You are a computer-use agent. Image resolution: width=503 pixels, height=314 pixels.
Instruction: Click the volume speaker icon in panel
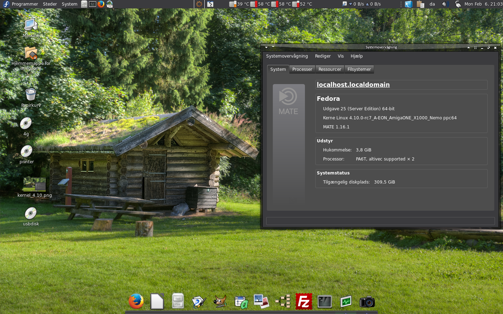(444, 4)
